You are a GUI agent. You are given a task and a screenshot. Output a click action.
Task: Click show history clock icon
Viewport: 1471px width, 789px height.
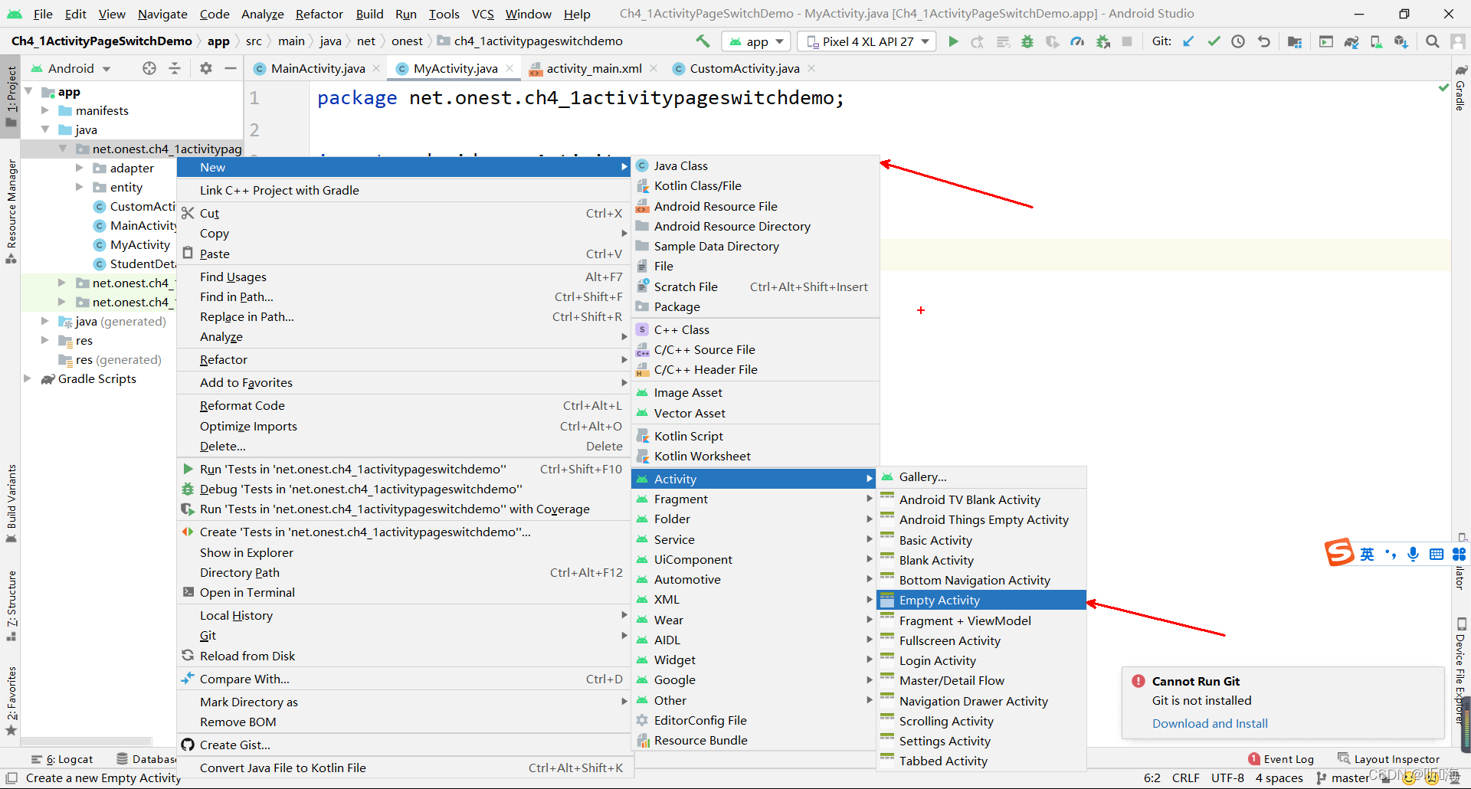[x=1238, y=41]
